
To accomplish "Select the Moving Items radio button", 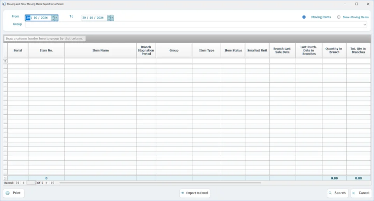I will coord(304,17).
